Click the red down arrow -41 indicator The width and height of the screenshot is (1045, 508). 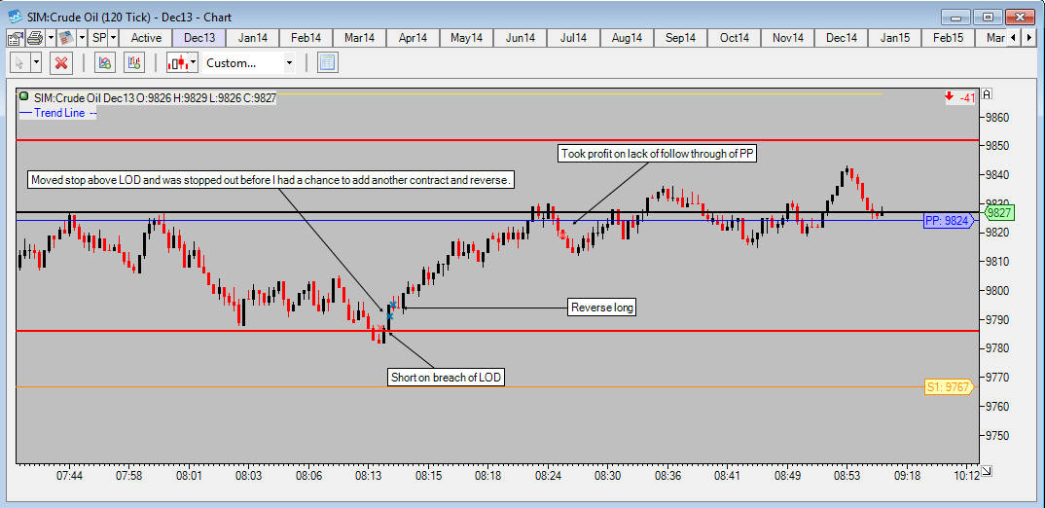[959, 97]
